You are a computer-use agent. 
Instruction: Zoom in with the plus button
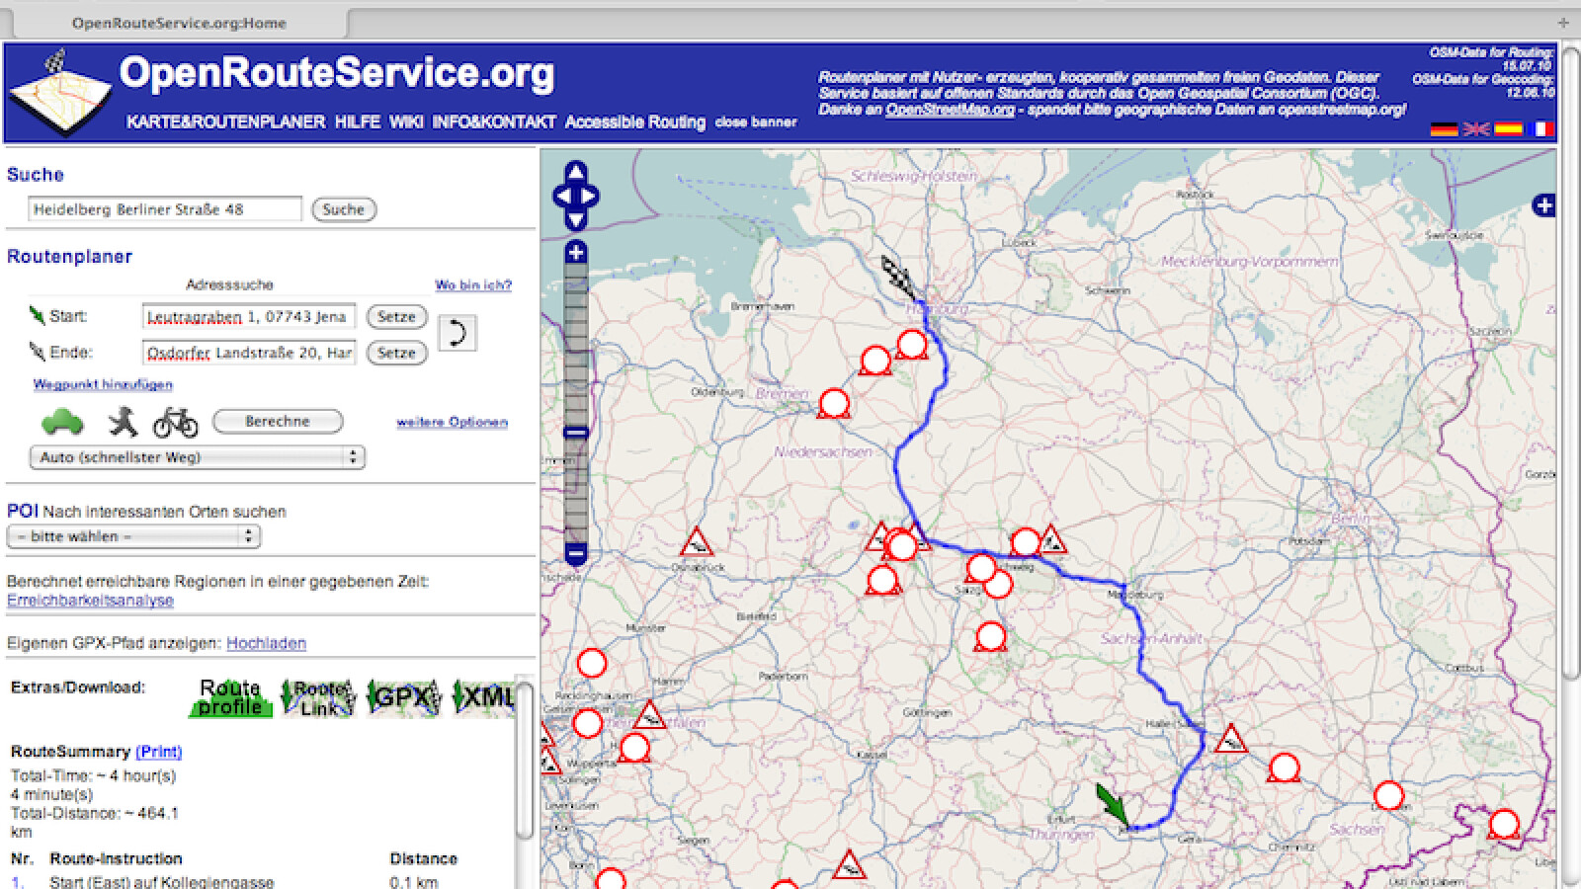click(x=576, y=253)
